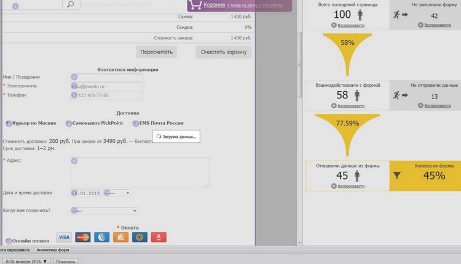Click into the Электропочта email field
The height and width of the screenshot is (264, 461).
click(106, 86)
